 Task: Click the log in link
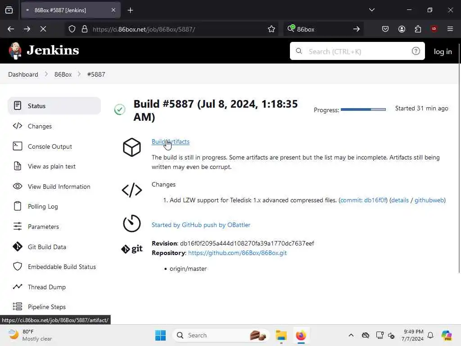point(443,51)
